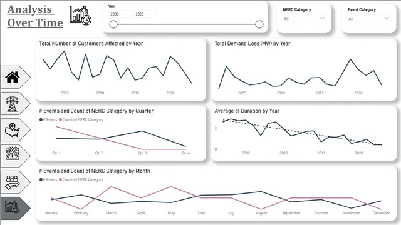This screenshot has width=401, height=225.
Task: Click the Qtr 2 axis label
Action: [x=99, y=153]
